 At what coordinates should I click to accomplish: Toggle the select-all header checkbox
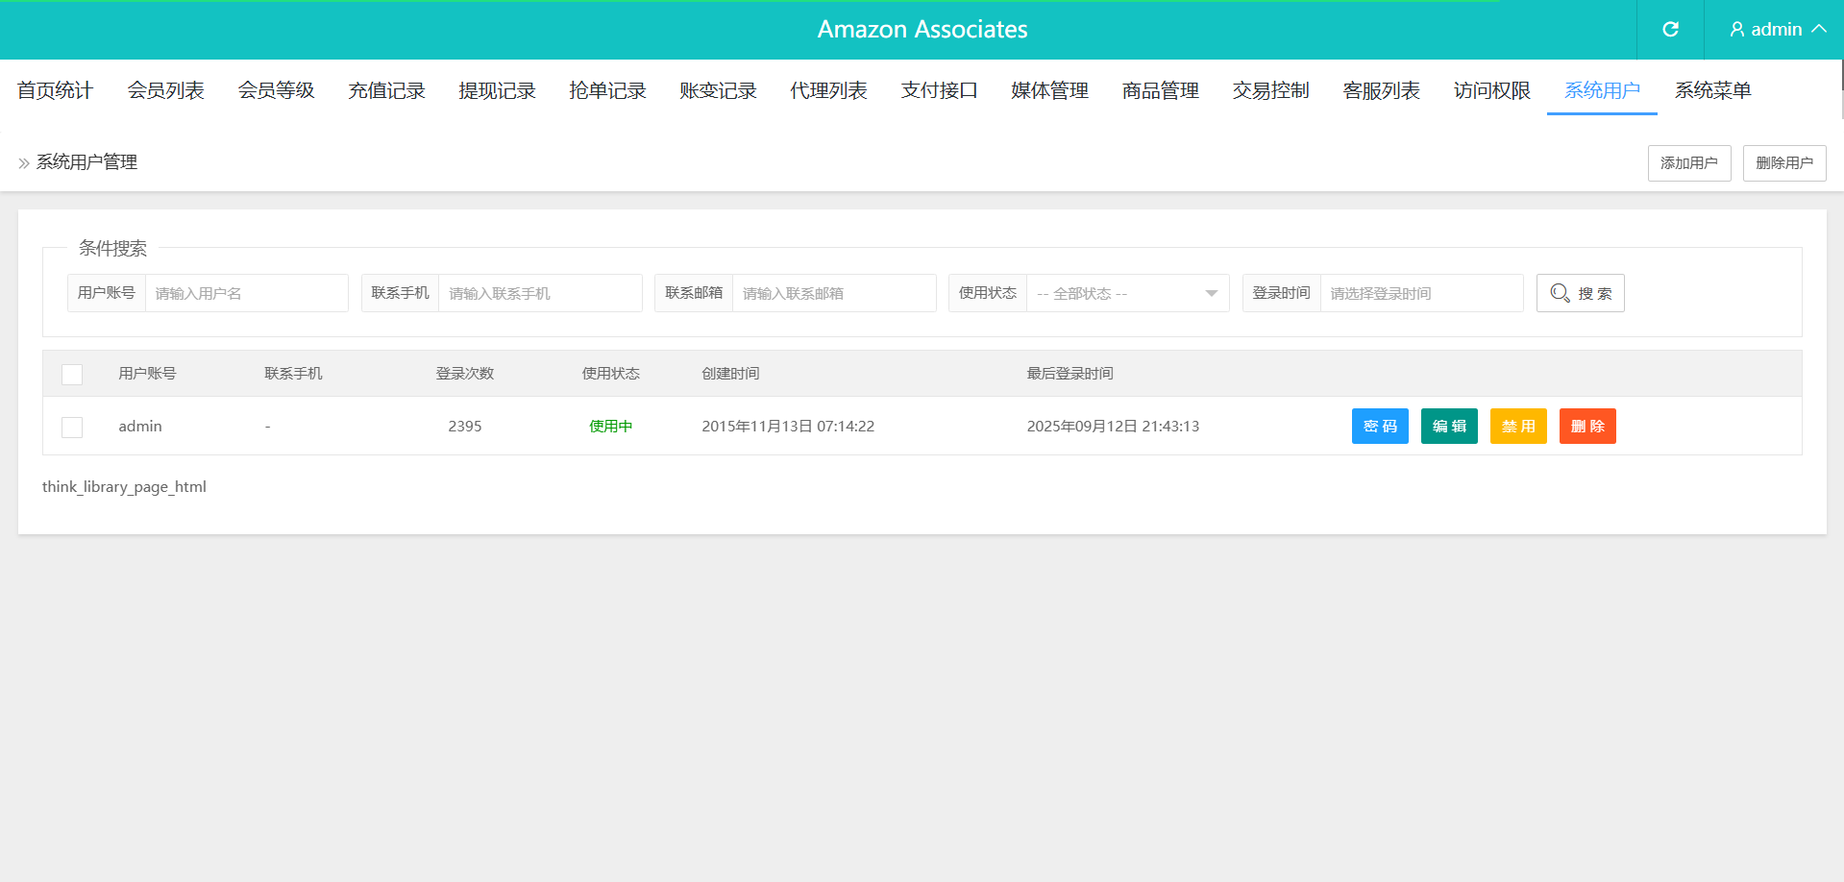coord(72,374)
